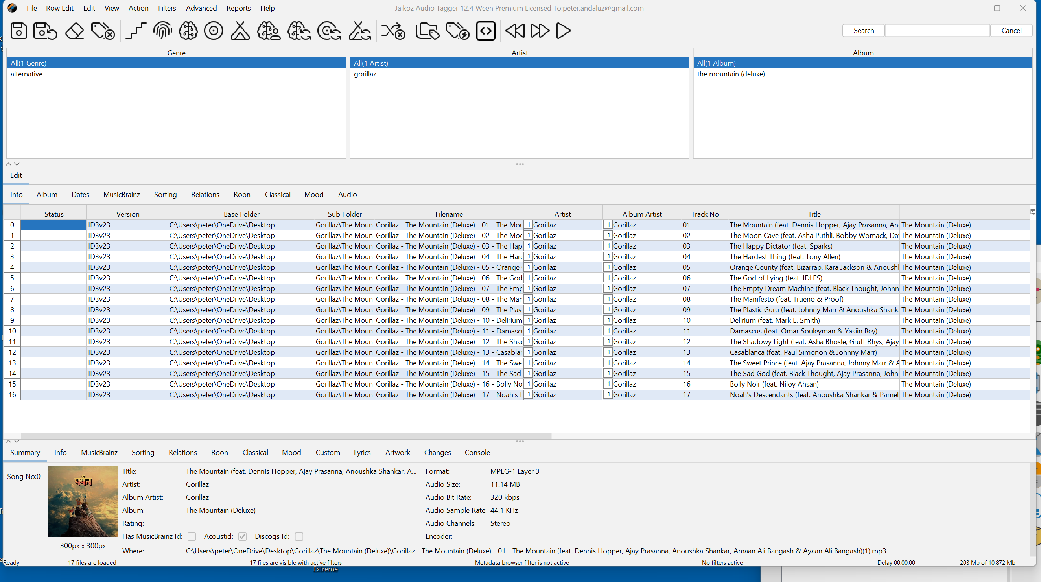The image size is (1041, 582).
Task: Click the MusicBrainz brain icon
Action: (x=188, y=31)
